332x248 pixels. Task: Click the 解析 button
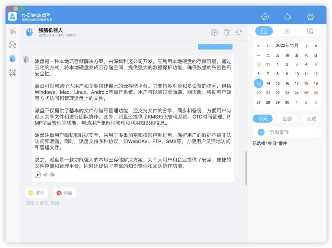pos(36,193)
